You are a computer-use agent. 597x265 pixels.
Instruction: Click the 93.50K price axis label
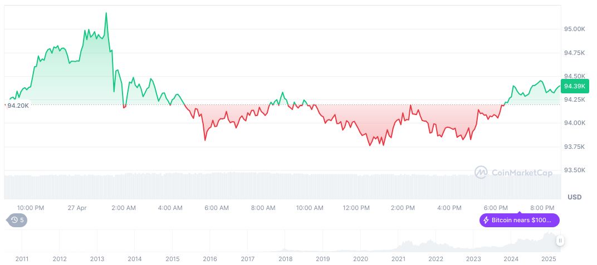[x=575, y=170]
